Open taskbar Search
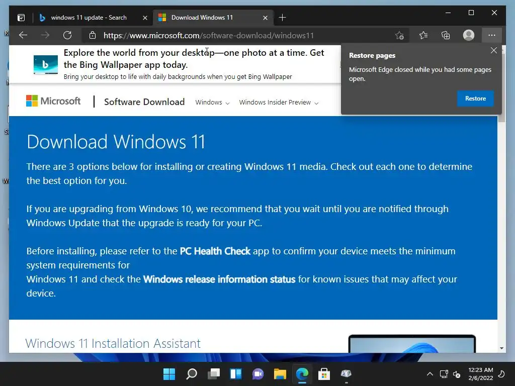515x386 pixels. tap(192, 374)
